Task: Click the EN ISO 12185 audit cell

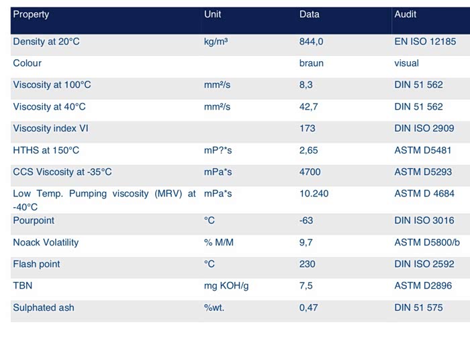Action: [x=425, y=42]
